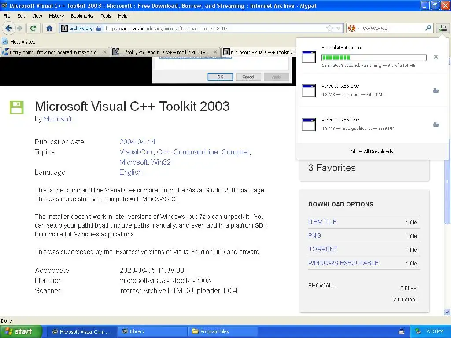Click the Cancel button in the image

click(x=248, y=77)
